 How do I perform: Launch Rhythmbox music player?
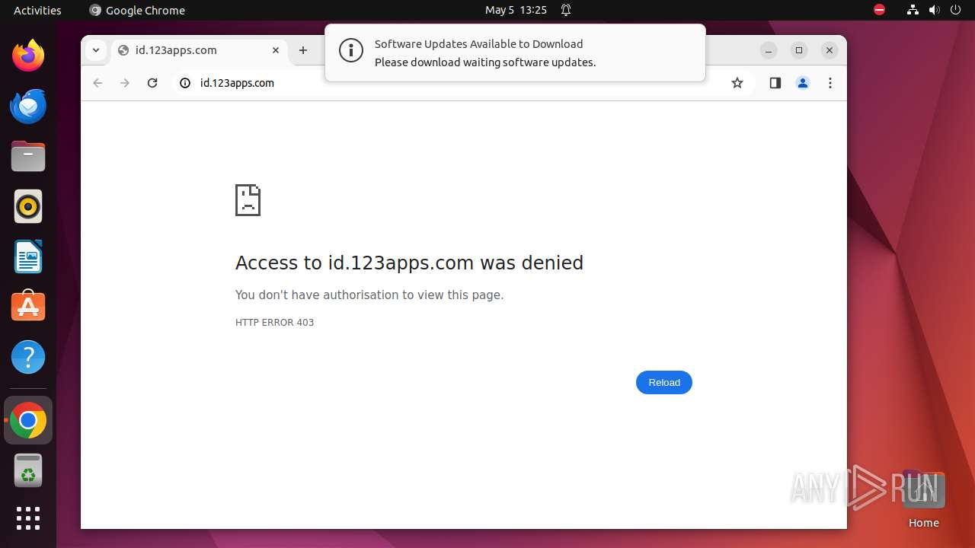(28, 206)
